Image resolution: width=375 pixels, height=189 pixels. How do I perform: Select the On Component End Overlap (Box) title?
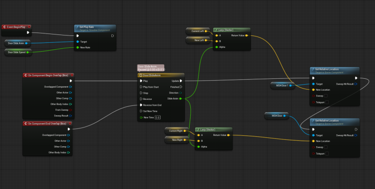click(x=47, y=124)
